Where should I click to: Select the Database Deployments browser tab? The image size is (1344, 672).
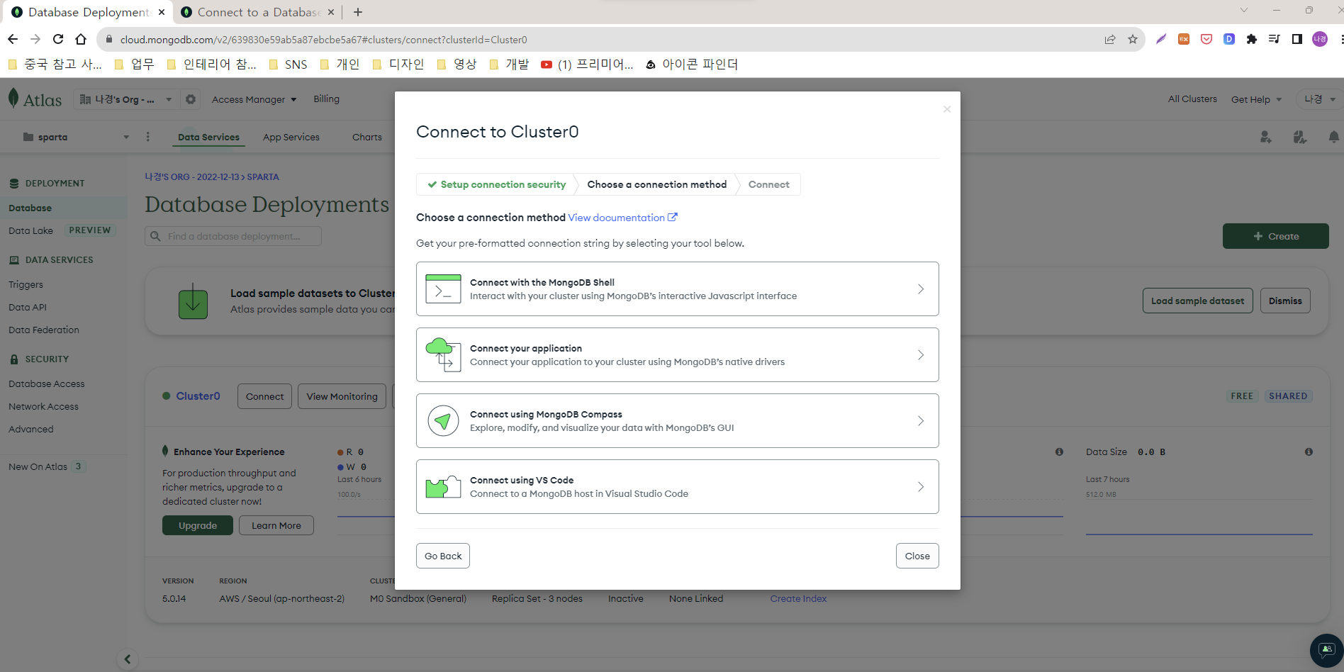pyautogui.click(x=89, y=12)
